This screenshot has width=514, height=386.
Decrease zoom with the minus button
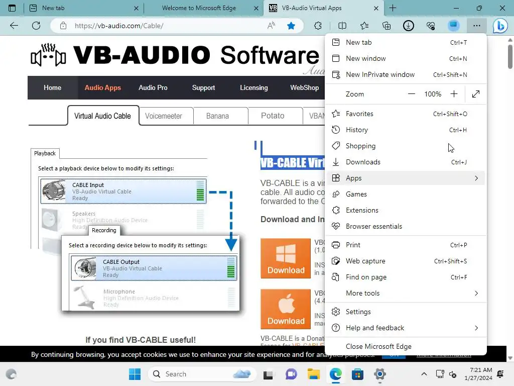[412, 94]
